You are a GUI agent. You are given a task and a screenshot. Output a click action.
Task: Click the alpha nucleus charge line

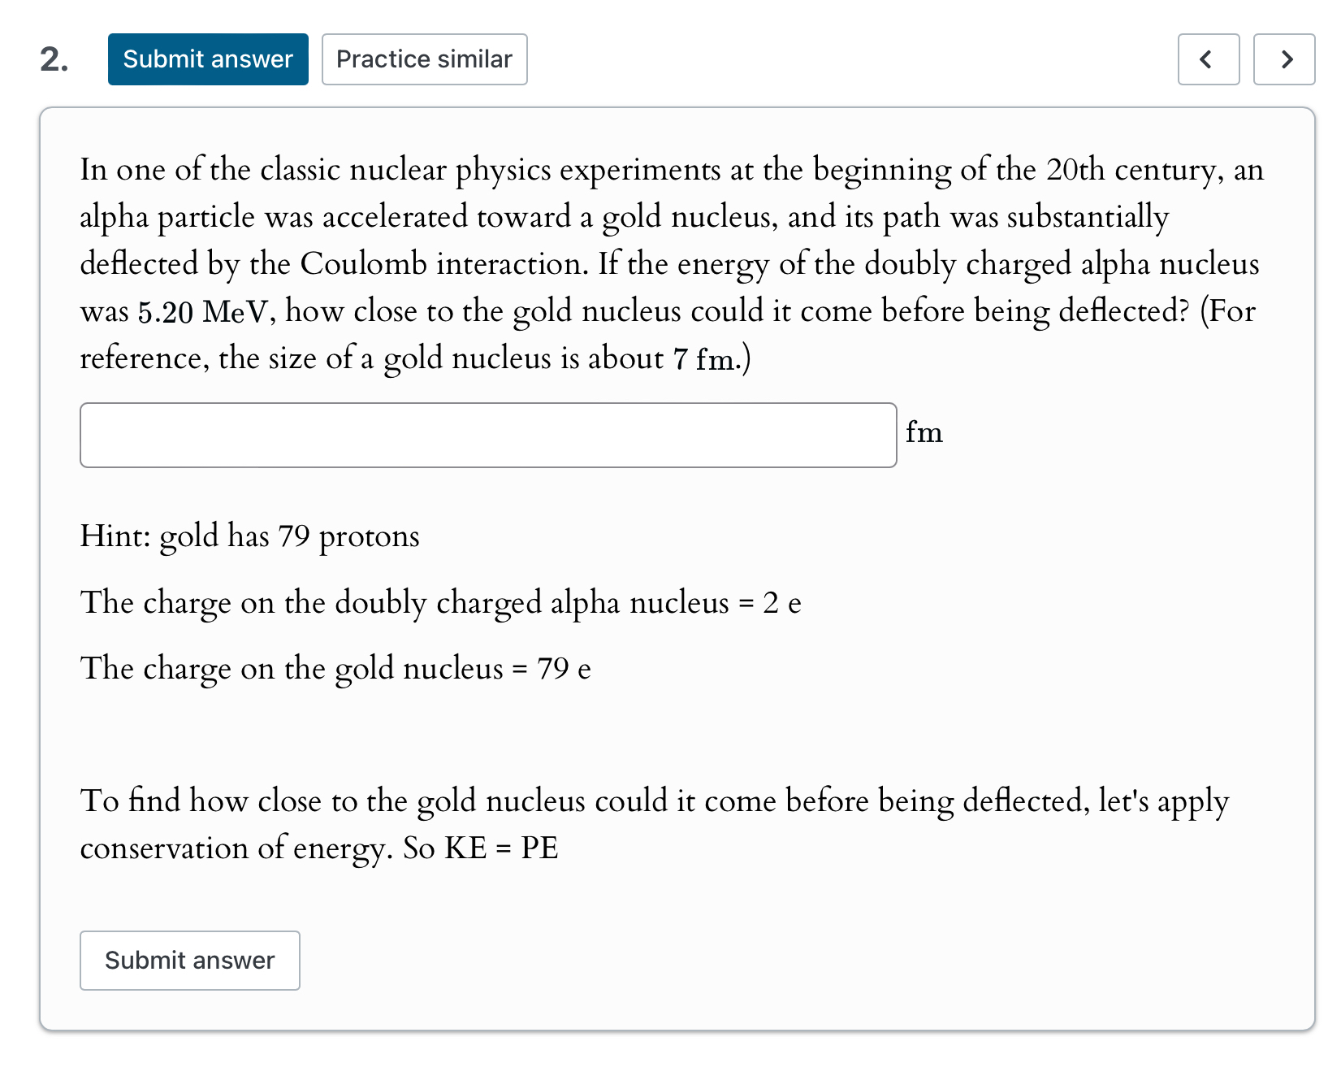(x=441, y=602)
